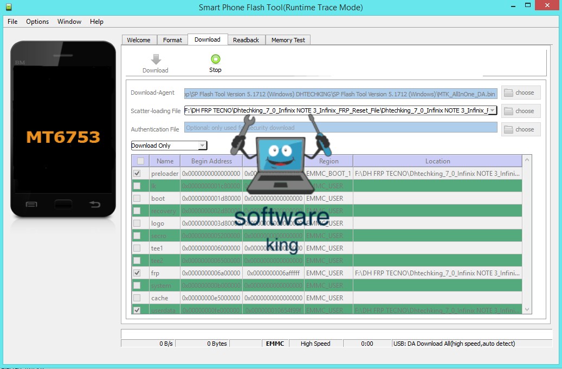562x369 pixels.
Task: Browse for a Download-Agent file using choose
Action: pyautogui.click(x=520, y=92)
